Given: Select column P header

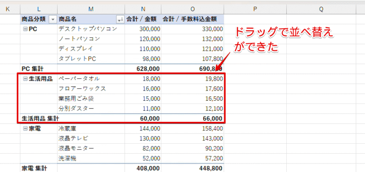Looking at the screenshot, I should (255, 9).
